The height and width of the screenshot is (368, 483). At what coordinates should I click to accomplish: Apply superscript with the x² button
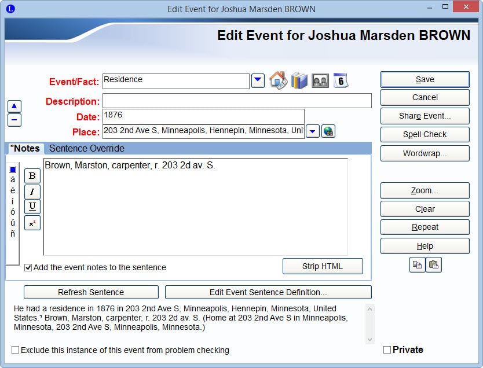[32, 223]
